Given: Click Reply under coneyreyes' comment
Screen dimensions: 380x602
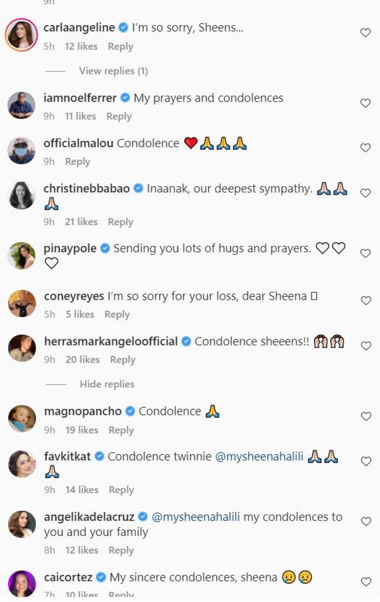Looking at the screenshot, I should (117, 315).
